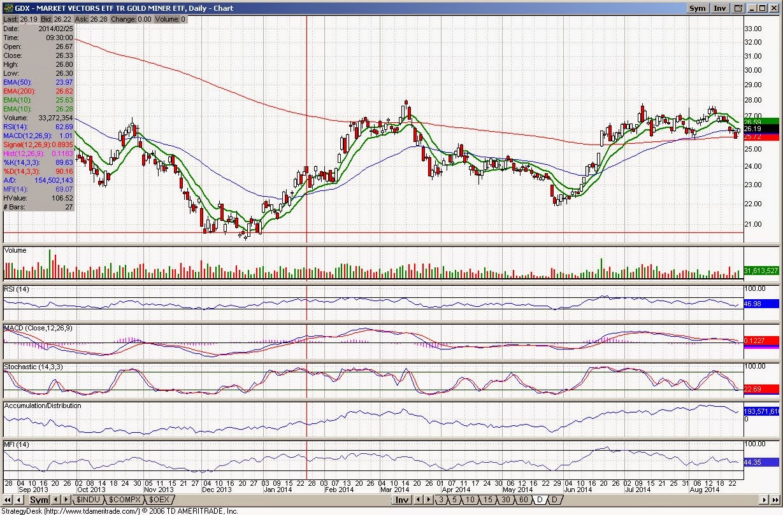The image size is (783, 515).
Task: Click the %D(14,3,3) data row
Action: click(38, 171)
